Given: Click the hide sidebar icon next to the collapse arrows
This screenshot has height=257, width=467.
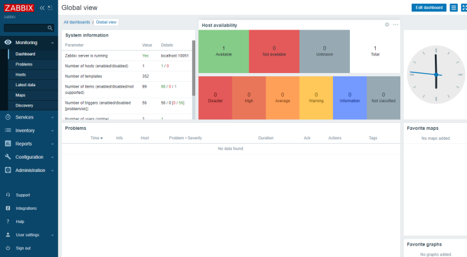Looking at the screenshot, I should 50,8.
